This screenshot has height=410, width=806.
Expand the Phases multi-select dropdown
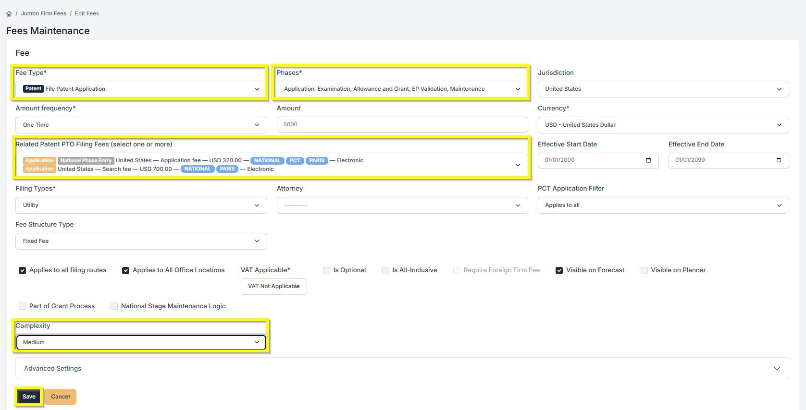402,89
